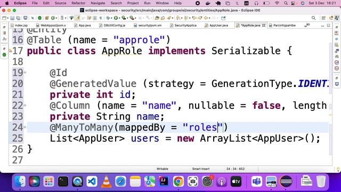Open the Project menu
Screen dimensions: 341x192
(x=133, y=3)
